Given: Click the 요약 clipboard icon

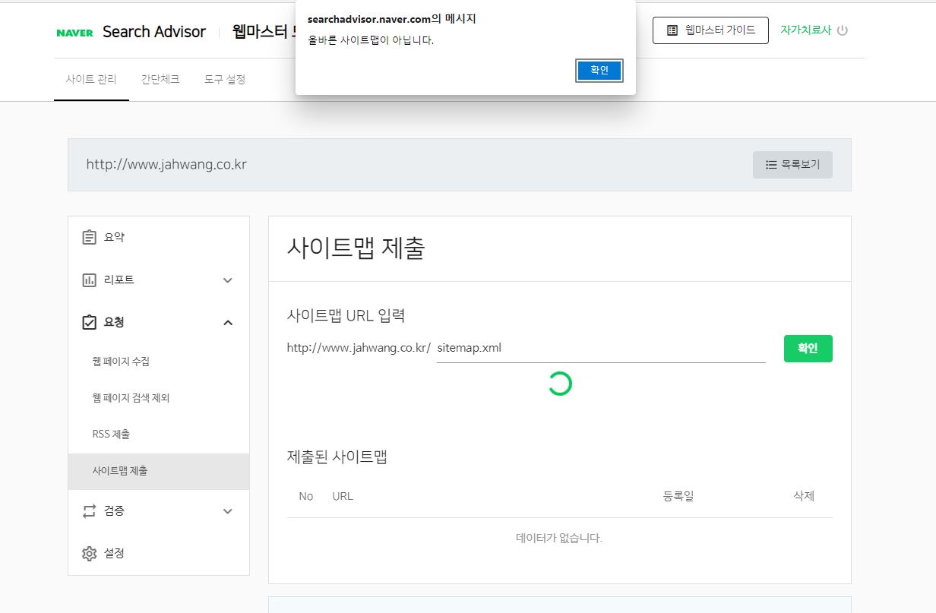Looking at the screenshot, I should pyautogui.click(x=89, y=237).
